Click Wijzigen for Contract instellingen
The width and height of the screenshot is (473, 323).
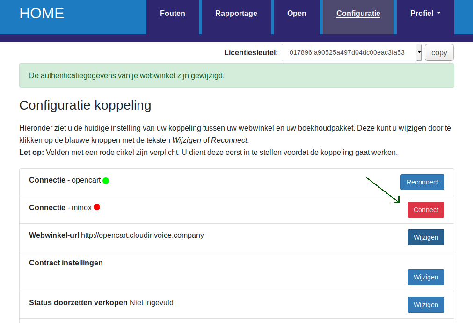(425, 277)
